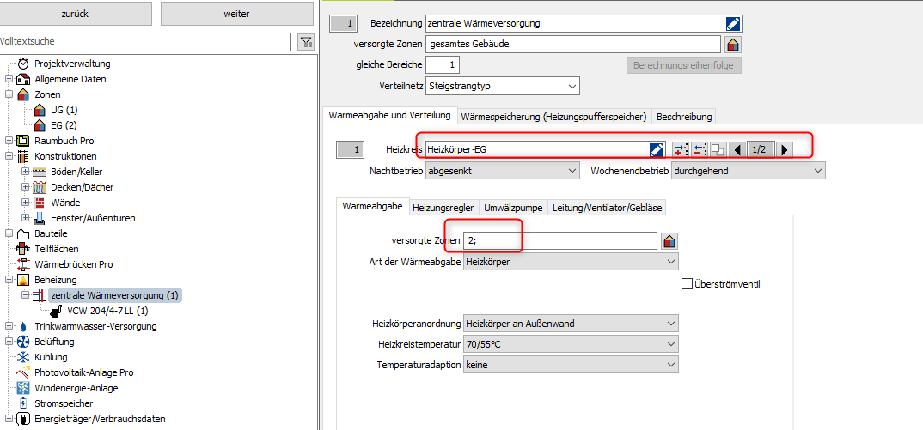Open the Nachtbetrieb dropdown
The height and width of the screenshot is (430, 923).
[x=503, y=171]
